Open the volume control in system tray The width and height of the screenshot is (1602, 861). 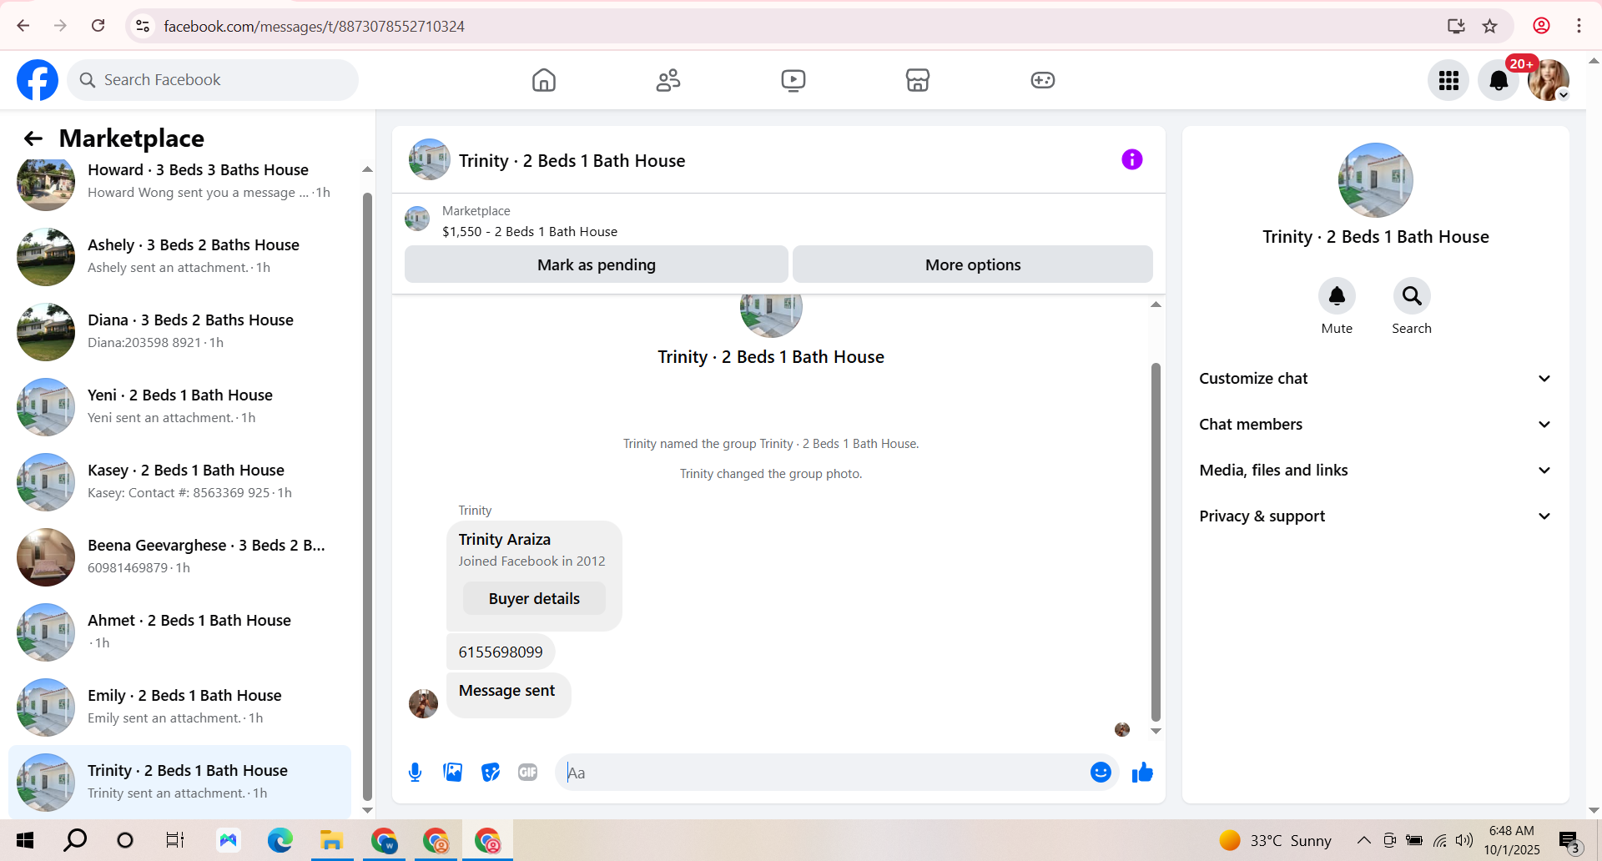pos(1464,840)
